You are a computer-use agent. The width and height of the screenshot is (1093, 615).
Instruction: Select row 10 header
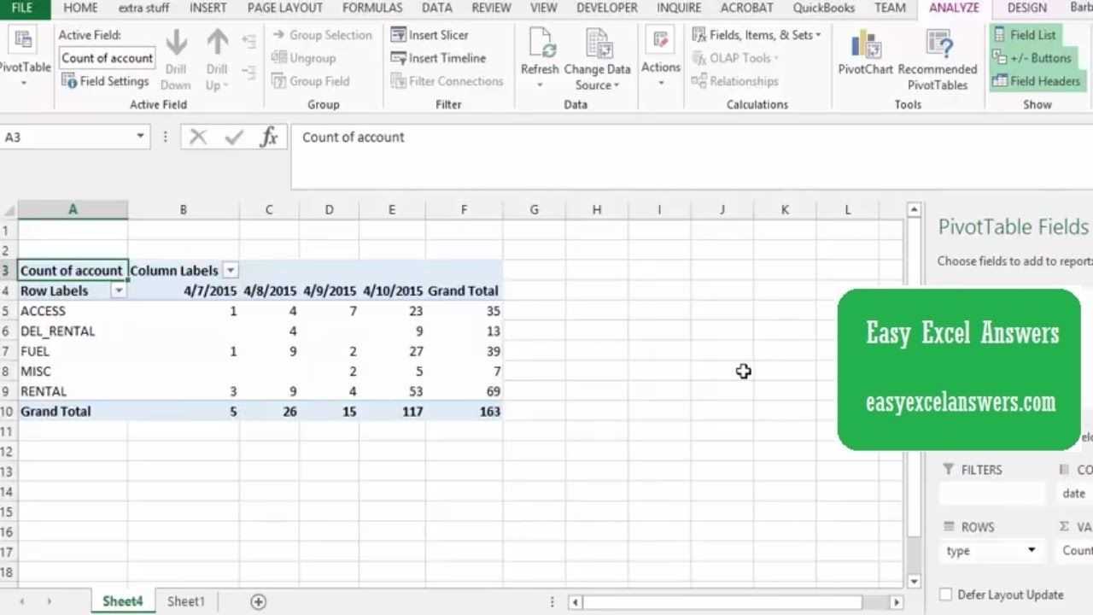[7, 411]
